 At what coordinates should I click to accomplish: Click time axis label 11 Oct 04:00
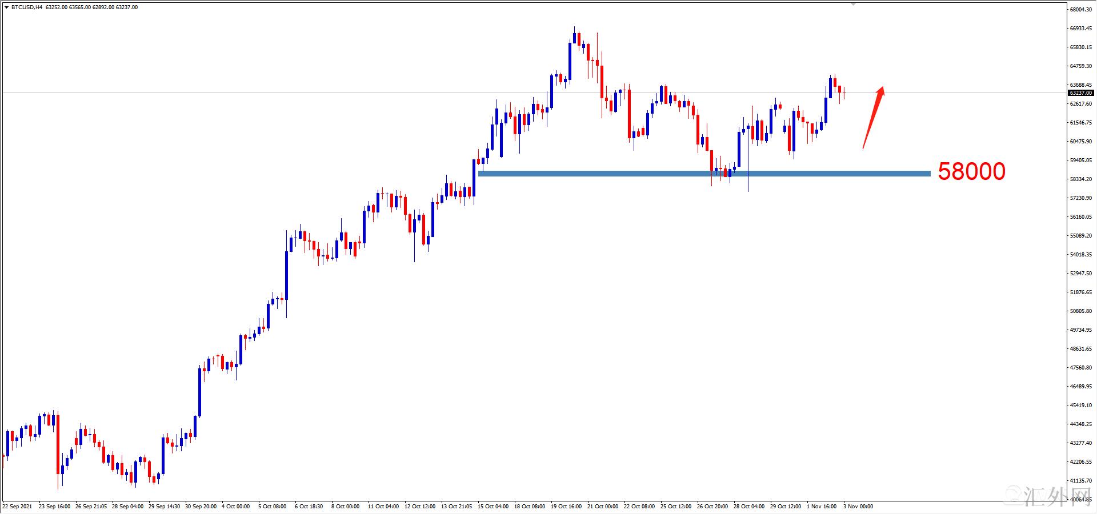click(x=383, y=507)
